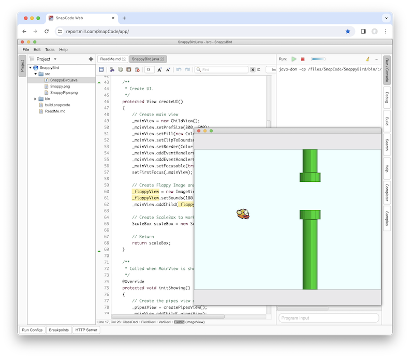Screen dimensions: 410x358
Task: Open the Samples side tab
Action: click(387, 219)
